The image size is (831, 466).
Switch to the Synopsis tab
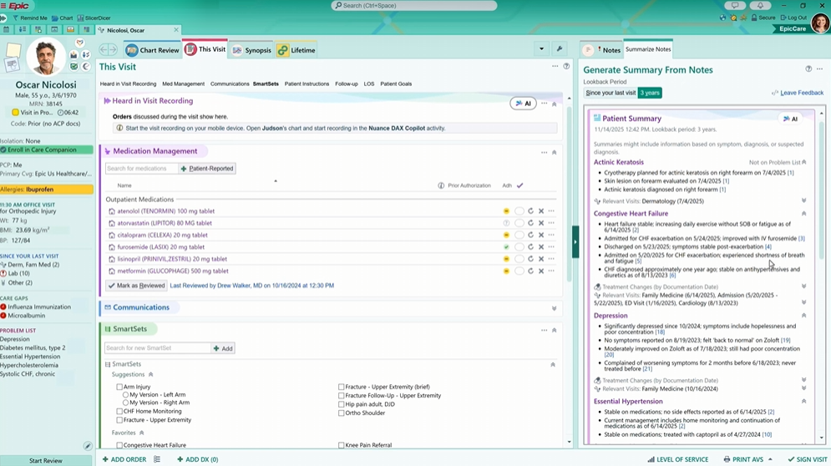(251, 50)
